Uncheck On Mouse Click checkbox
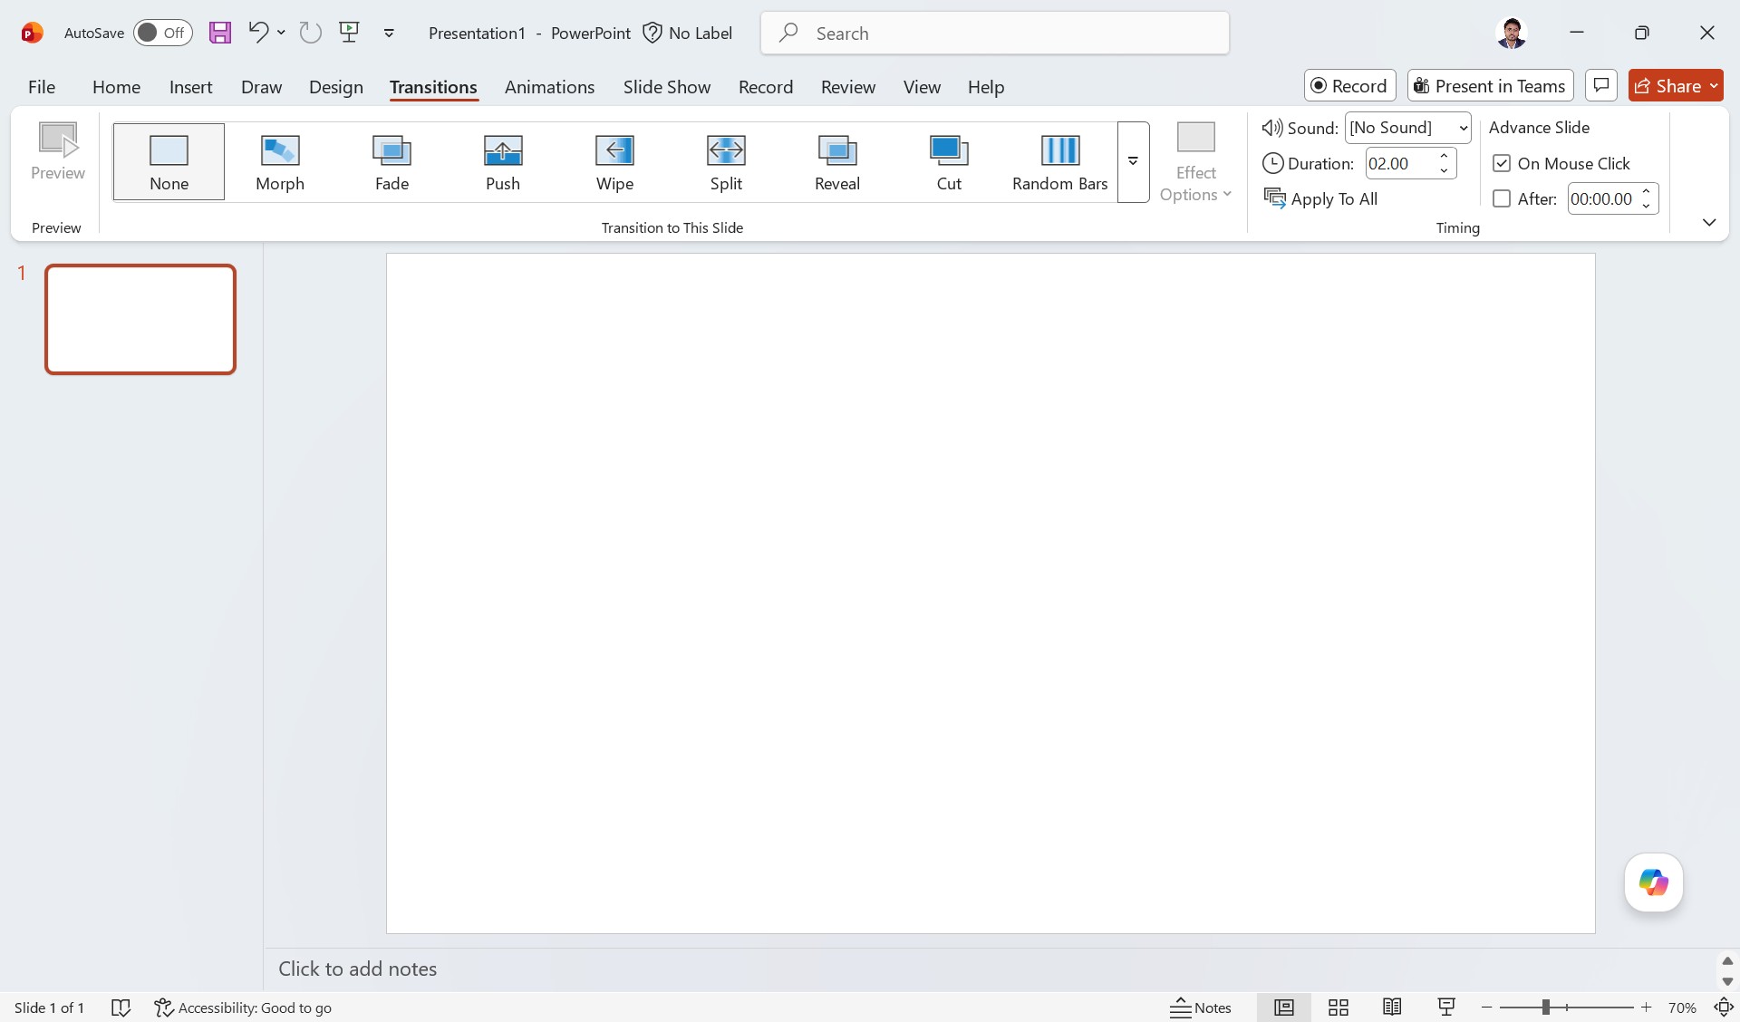 (1502, 163)
